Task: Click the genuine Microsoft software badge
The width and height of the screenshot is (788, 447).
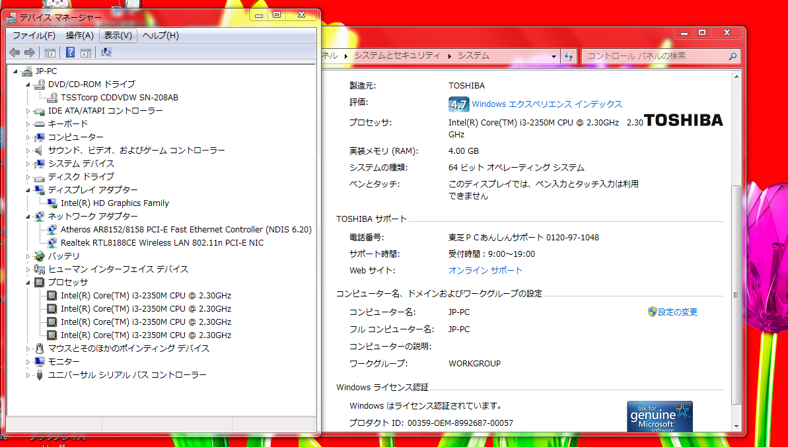Action: 660,417
